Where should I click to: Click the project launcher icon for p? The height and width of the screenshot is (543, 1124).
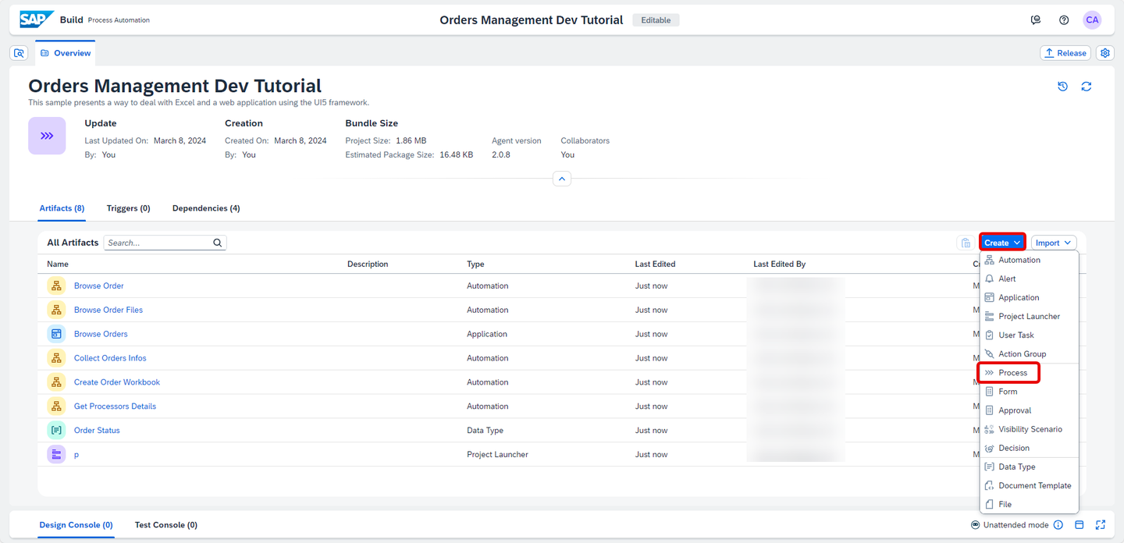56,454
